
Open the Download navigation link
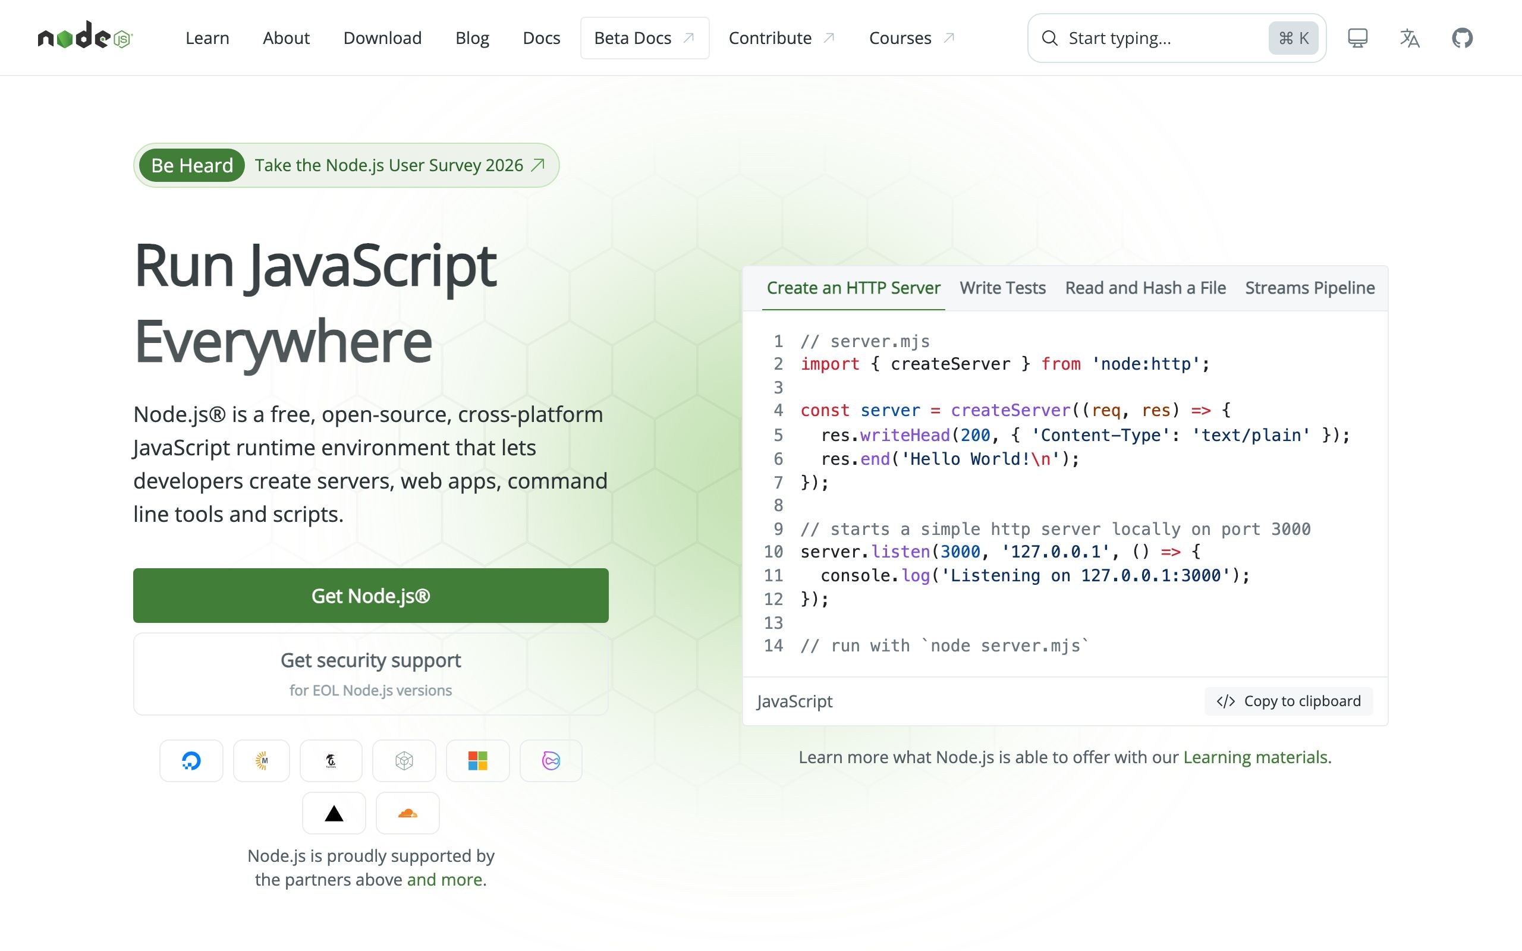pyautogui.click(x=382, y=37)
